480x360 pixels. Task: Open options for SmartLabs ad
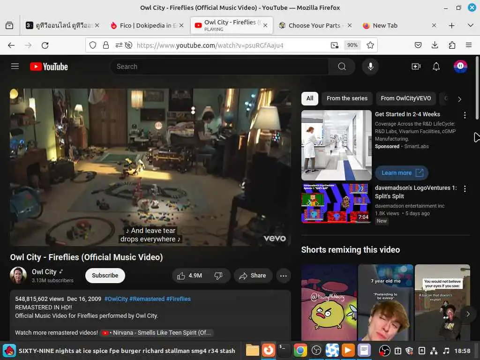(465, 115)
